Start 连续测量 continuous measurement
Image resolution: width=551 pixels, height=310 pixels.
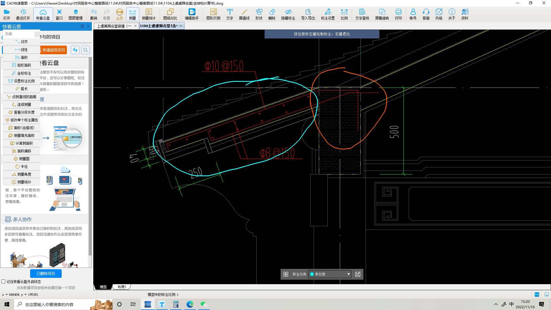pos(22,104)
